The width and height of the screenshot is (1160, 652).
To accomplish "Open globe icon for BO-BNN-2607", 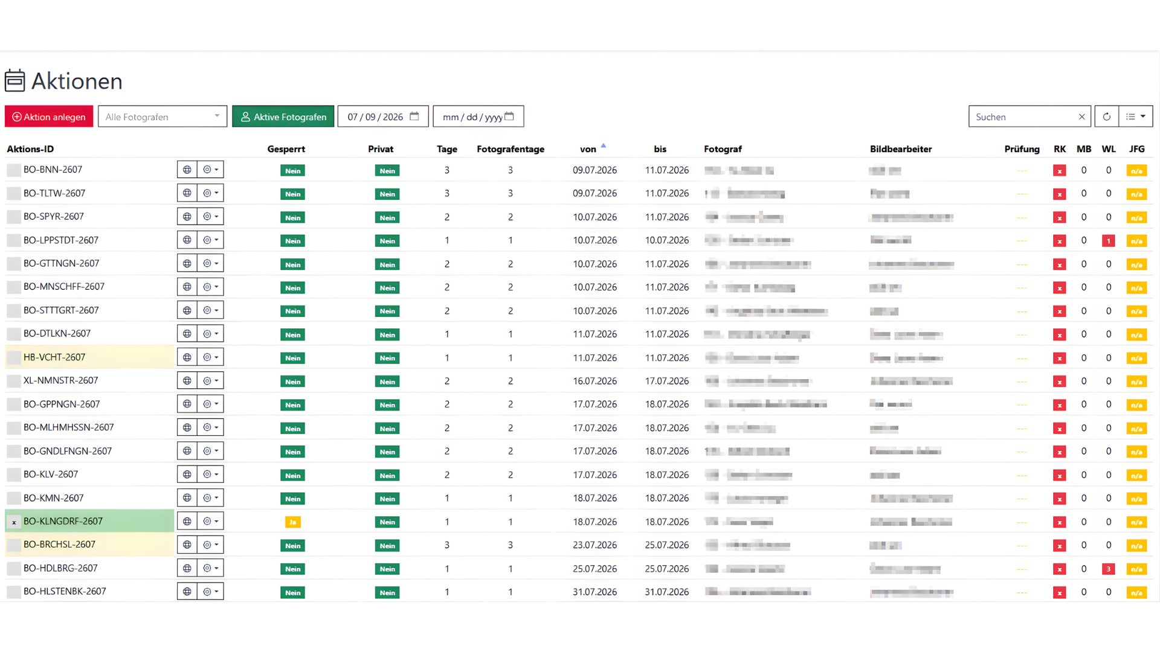I will coord(187,170).
